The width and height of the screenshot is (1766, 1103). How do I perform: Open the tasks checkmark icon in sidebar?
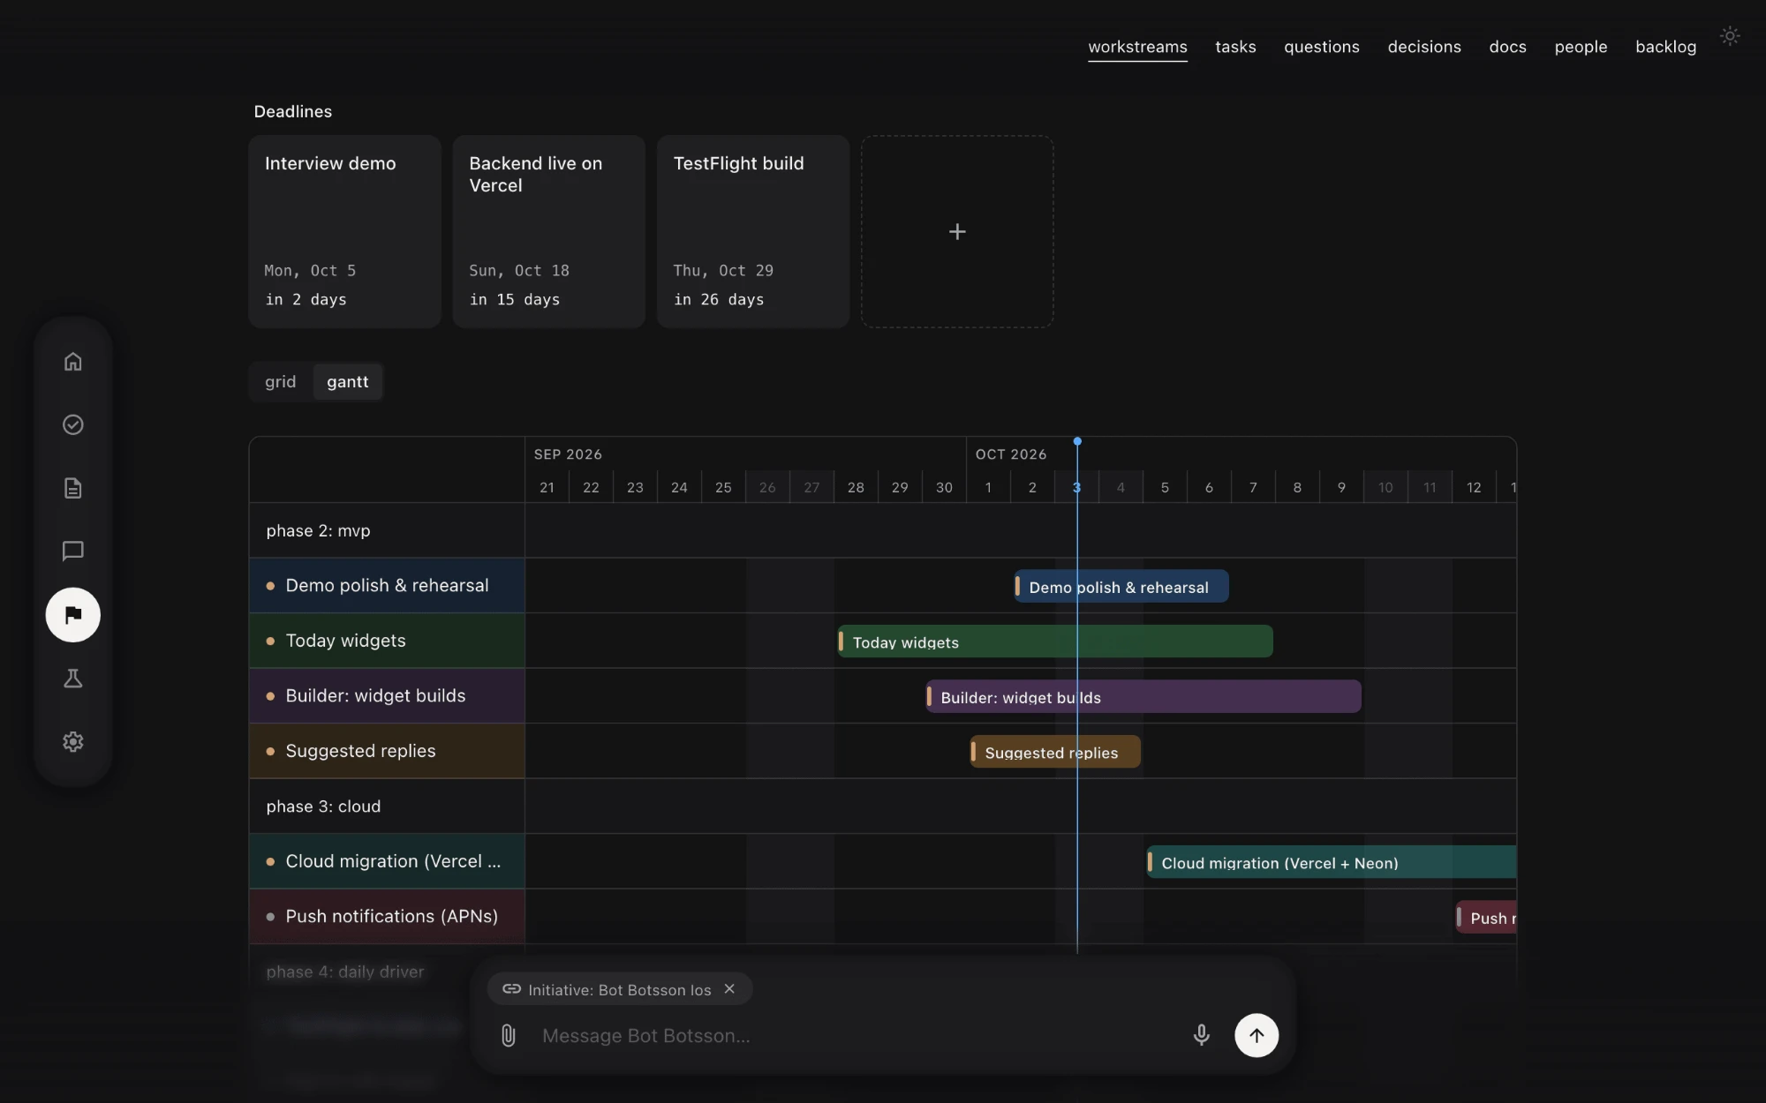(x=73, y=425)
